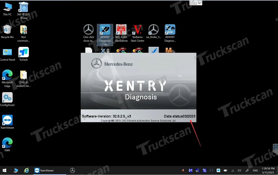Screen dimensions: 278x175
Task: Click the Mercedes star taskbar icon
Action: [72, 170]
